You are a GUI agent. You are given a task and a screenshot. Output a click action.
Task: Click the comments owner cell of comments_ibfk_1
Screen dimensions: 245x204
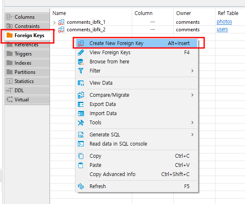pos(187,22)
